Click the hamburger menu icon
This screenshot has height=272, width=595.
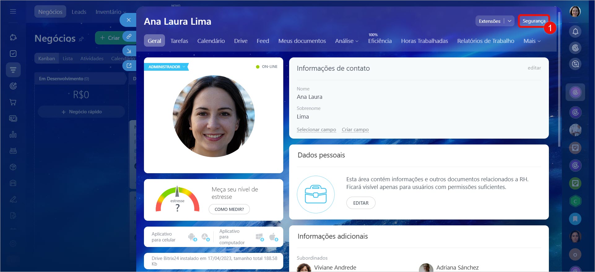click(x=13, y=12)
